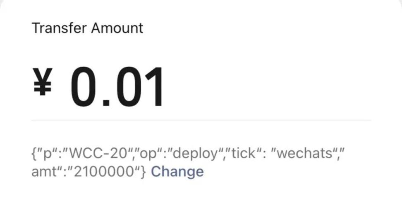Click the word Transfer in the heading
The height and width of the screenshot is (199, 402).
(59, 28)
